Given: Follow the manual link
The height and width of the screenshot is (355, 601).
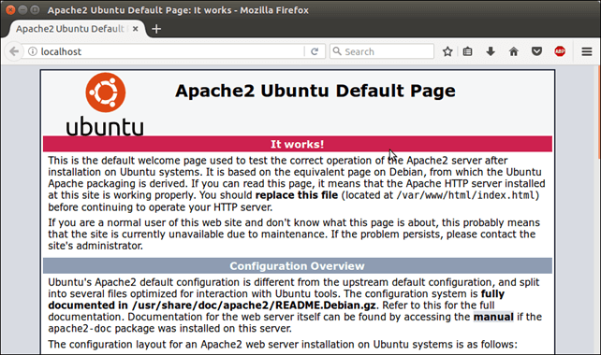Looking at the screenshot, I should pos(493,317).
